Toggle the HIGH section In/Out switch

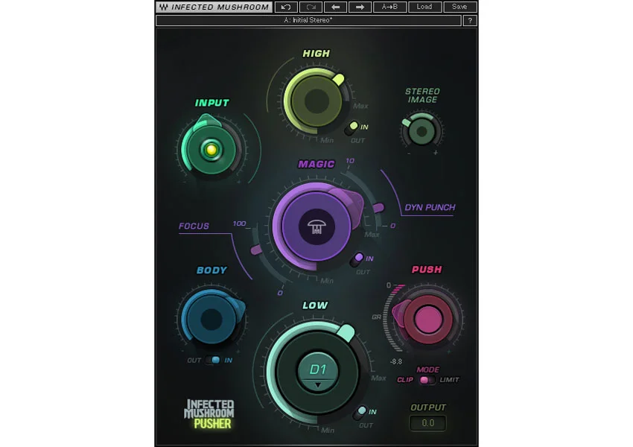click(x=352, y=128)
